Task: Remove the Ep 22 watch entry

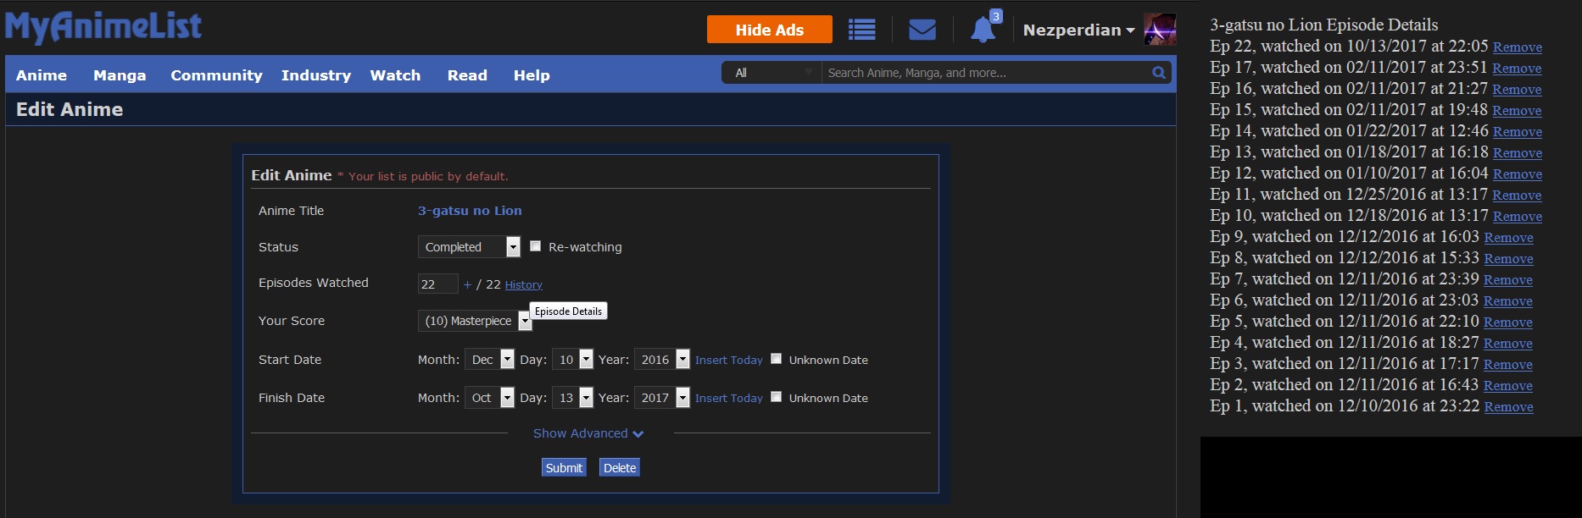Action: 1517,47
